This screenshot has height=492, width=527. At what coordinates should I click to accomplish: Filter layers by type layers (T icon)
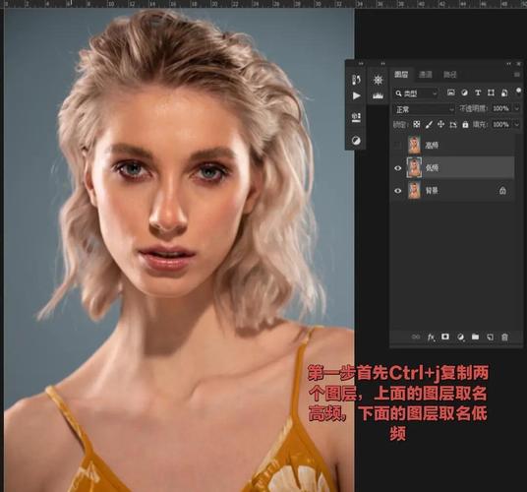tap(478, 92)
